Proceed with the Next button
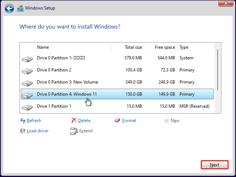236x177 pixels. 215,165
